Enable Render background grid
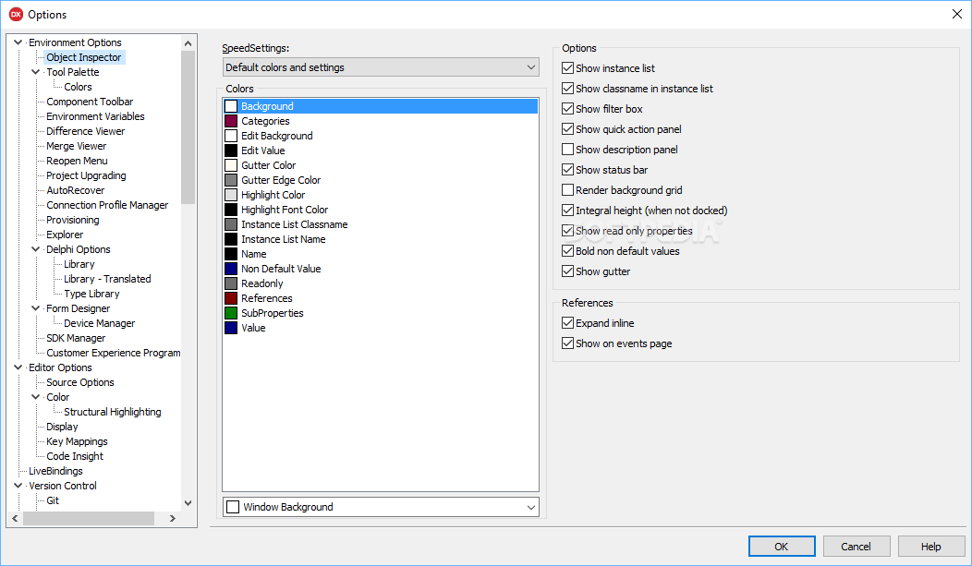The height and width of the screenshot is (566, 972). click(x=567, y=190)
